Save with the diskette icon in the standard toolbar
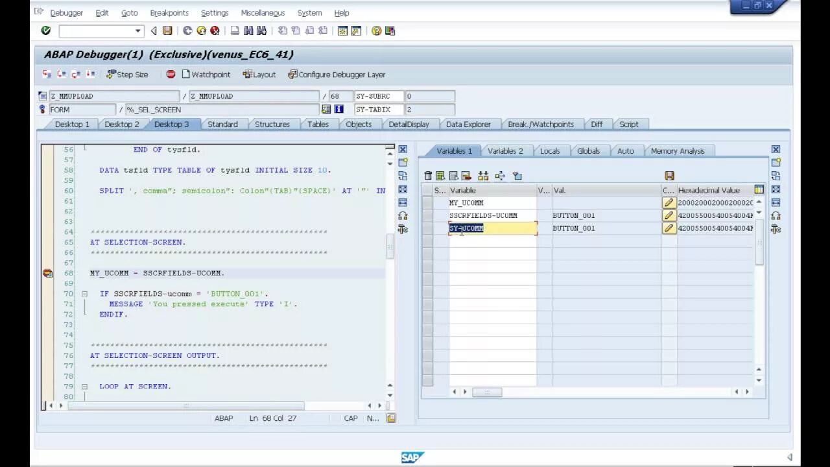Image resolution: width=830 pixels, height=467 pixels. [167, 30]
